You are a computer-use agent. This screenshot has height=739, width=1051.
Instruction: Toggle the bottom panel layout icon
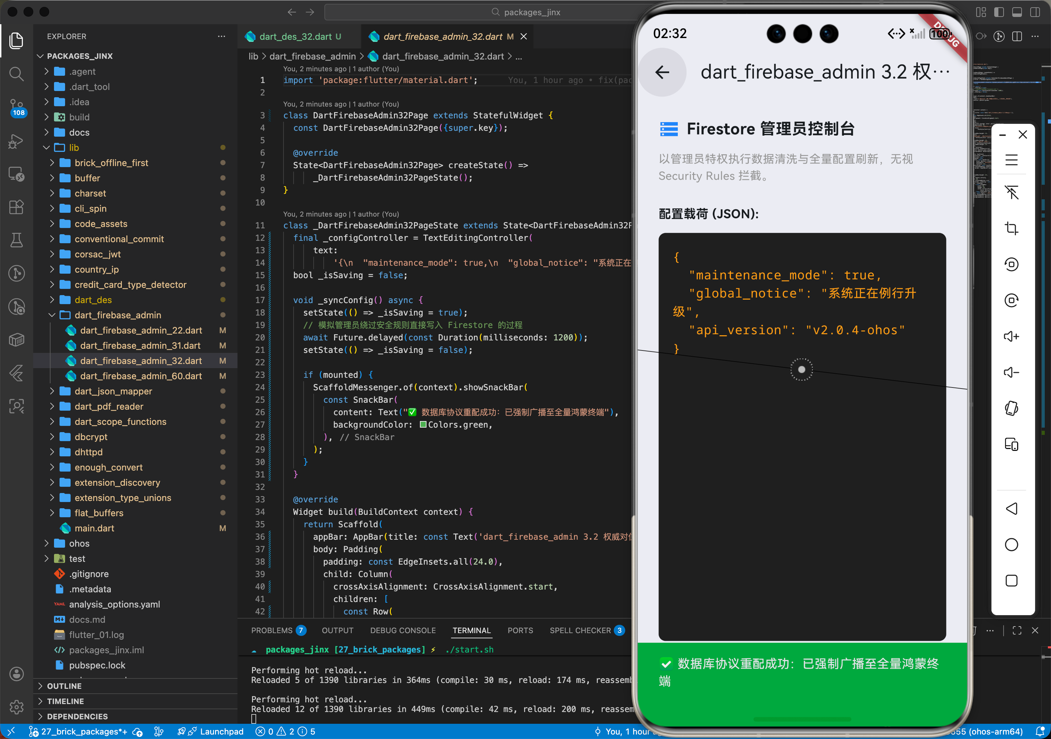(x=1017, y=12)
